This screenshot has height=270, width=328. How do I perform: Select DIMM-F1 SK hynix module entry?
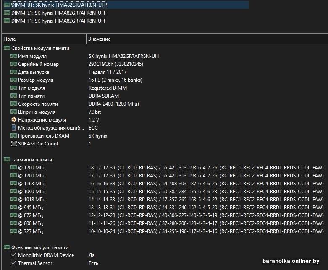58,21
